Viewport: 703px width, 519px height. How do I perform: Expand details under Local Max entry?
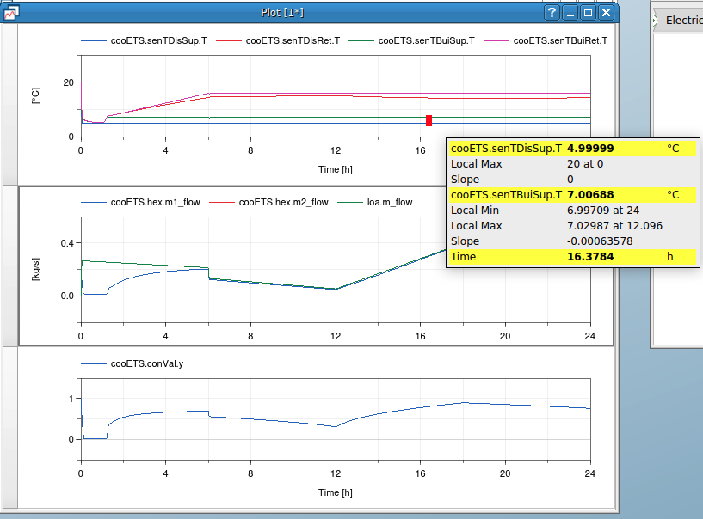[476, 164]
